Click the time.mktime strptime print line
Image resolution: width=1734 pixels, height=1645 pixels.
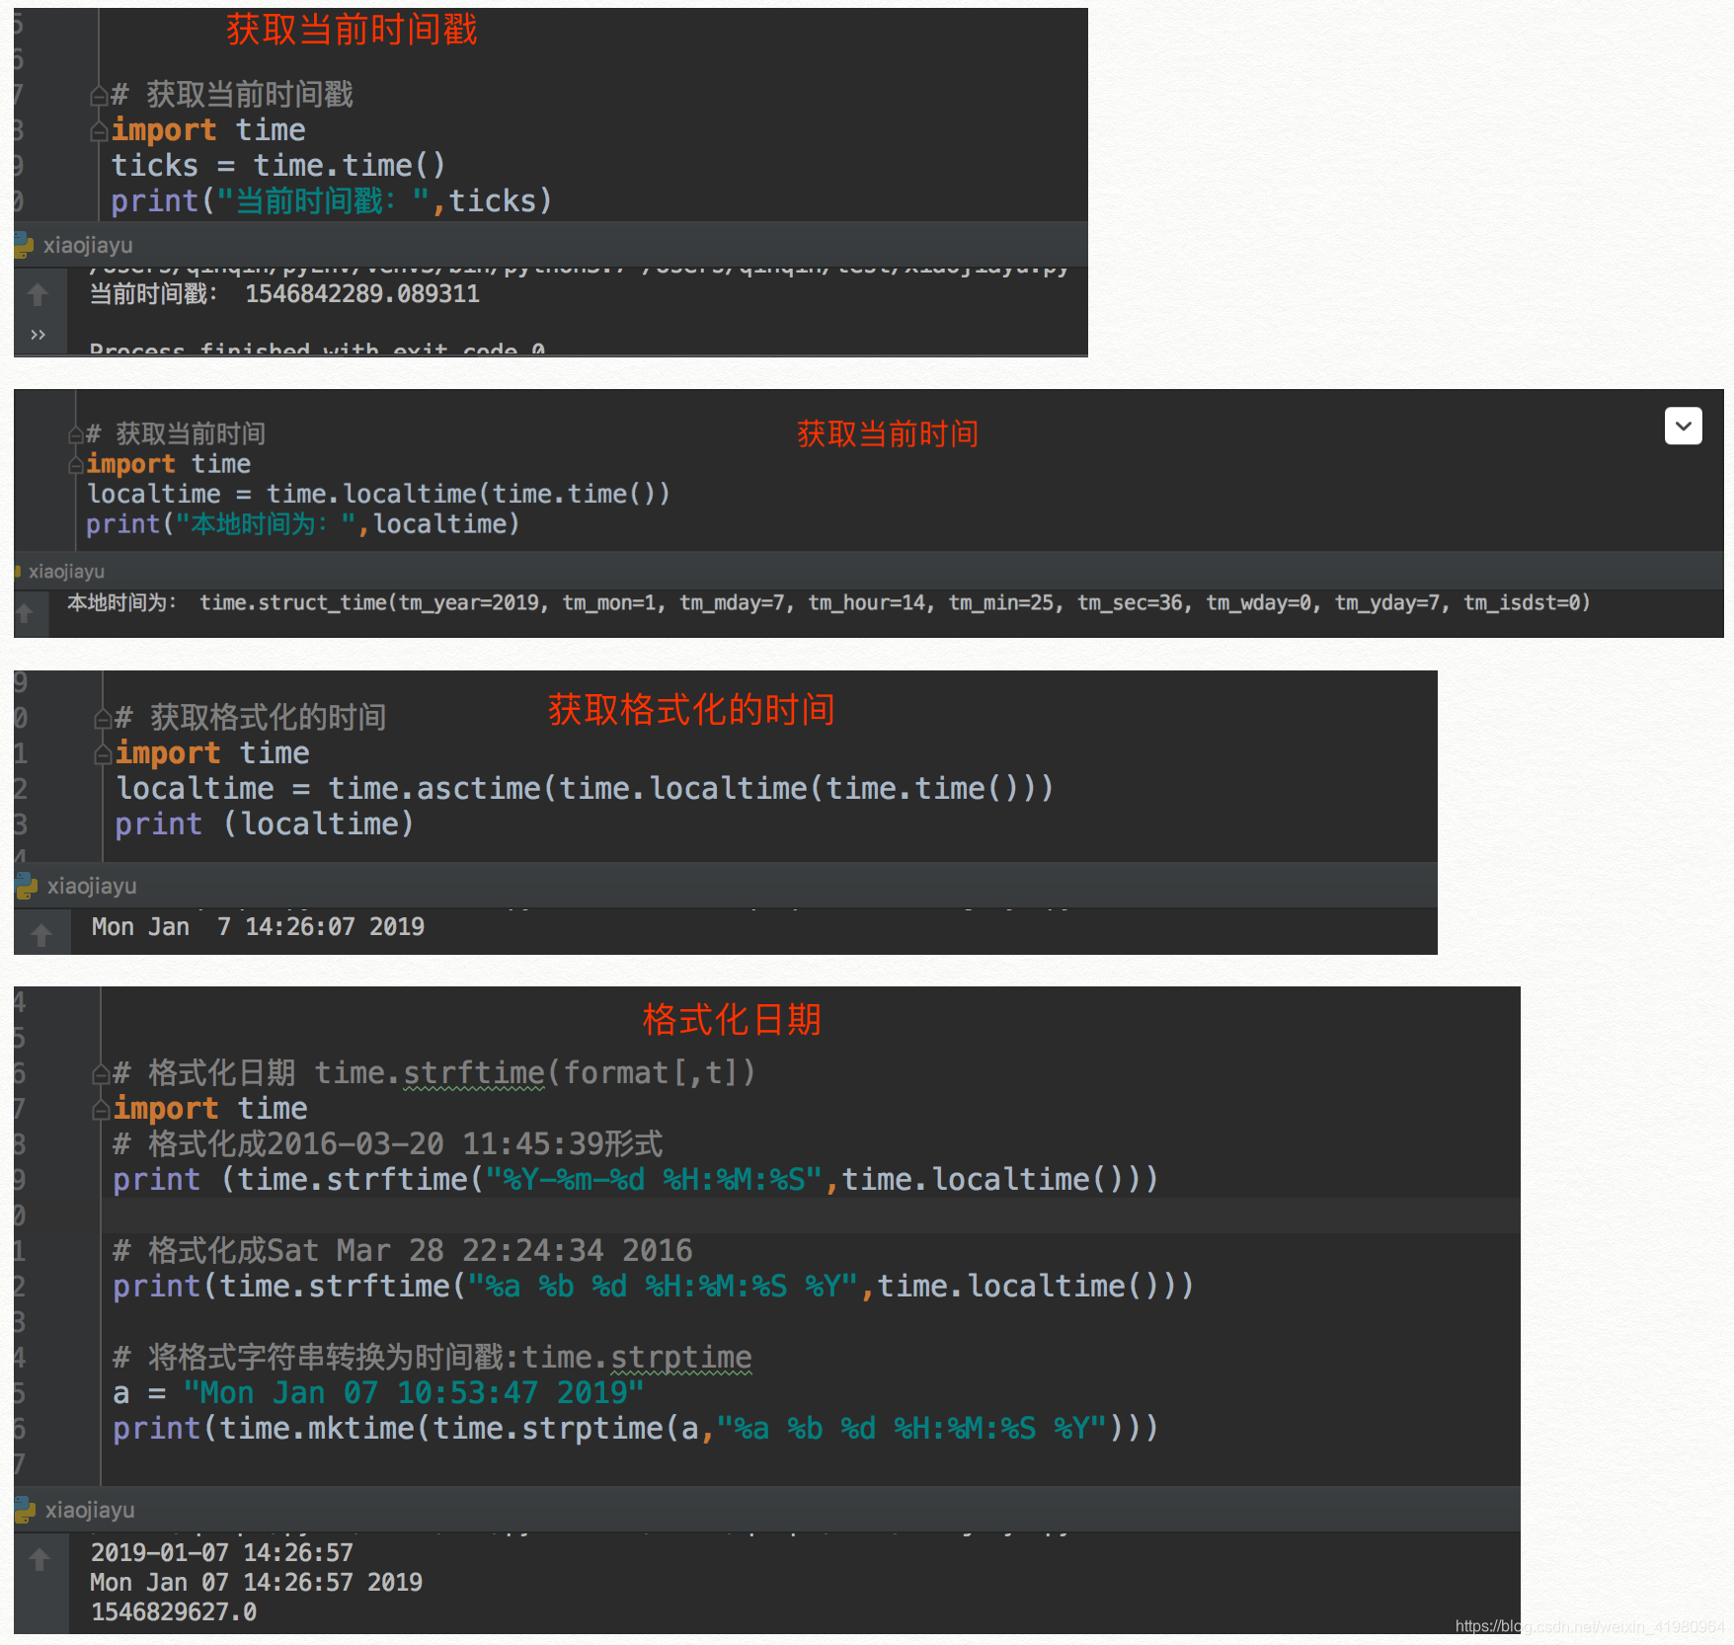(x=635, y=1428)
